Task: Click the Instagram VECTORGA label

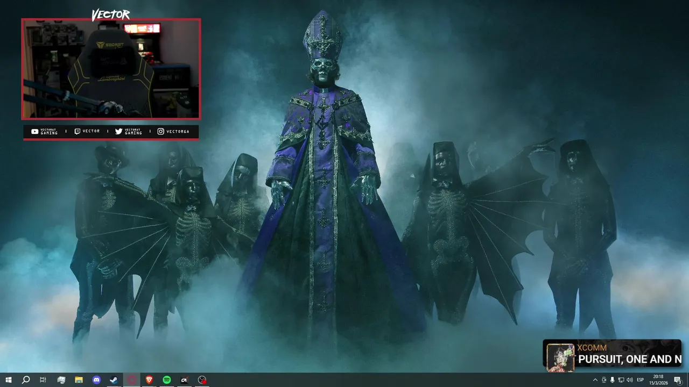Action: 173,131
